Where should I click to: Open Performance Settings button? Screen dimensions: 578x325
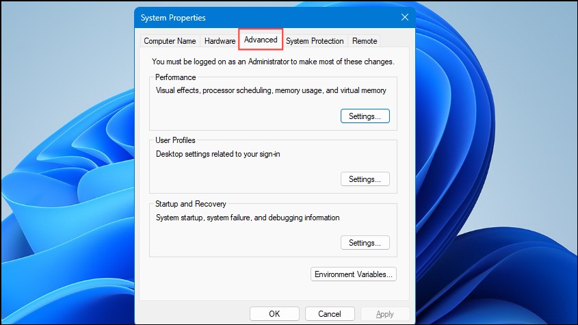click(365, 116)
